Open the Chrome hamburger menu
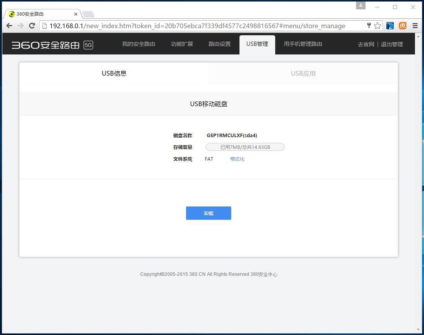 click(415, 25)
